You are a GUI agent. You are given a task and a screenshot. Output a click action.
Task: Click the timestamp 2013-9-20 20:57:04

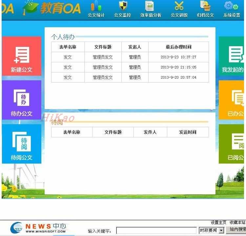coord(178,77)
